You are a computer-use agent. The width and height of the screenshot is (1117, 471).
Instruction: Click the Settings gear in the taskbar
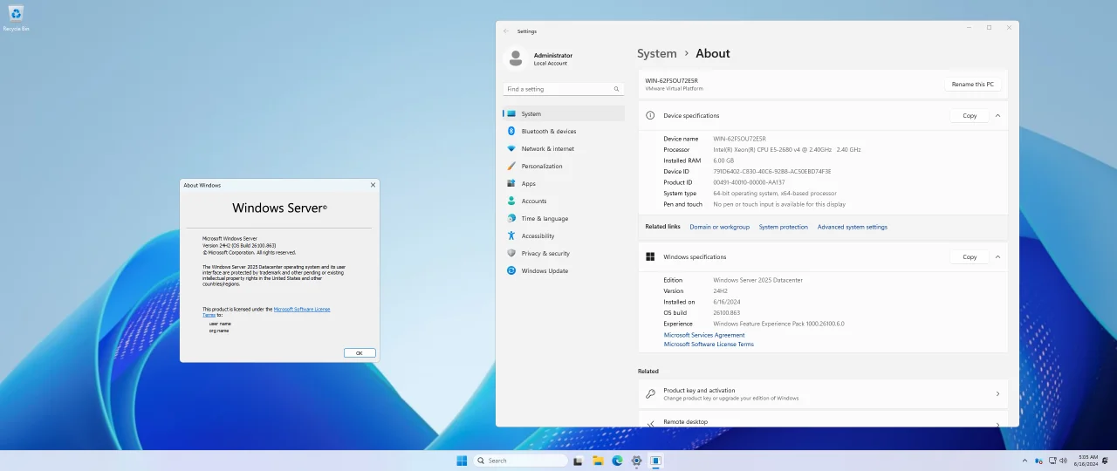(x=636, y=461)
